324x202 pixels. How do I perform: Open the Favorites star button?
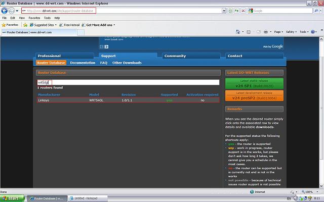[x=10, y=25]
